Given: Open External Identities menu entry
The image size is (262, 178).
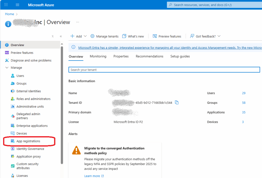Looking at the screenshot, I should coord(29,91).
